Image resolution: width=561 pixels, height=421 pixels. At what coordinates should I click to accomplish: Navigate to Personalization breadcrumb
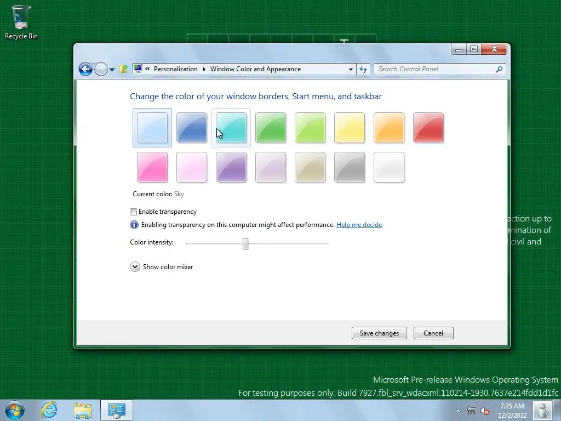(175, 69)
